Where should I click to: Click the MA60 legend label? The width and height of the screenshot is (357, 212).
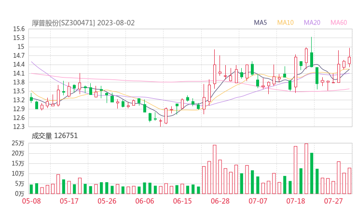(339, 23)
